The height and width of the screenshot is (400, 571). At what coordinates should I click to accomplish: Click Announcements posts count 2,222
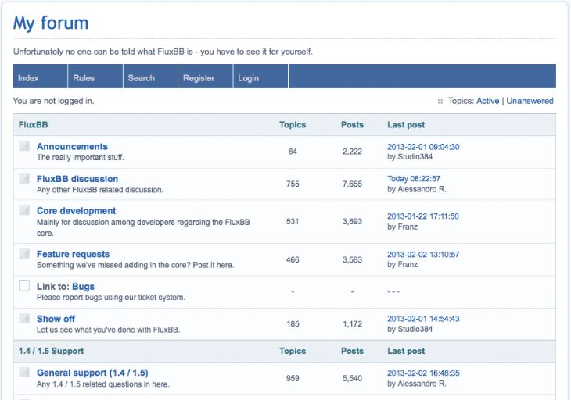point(352,152)
